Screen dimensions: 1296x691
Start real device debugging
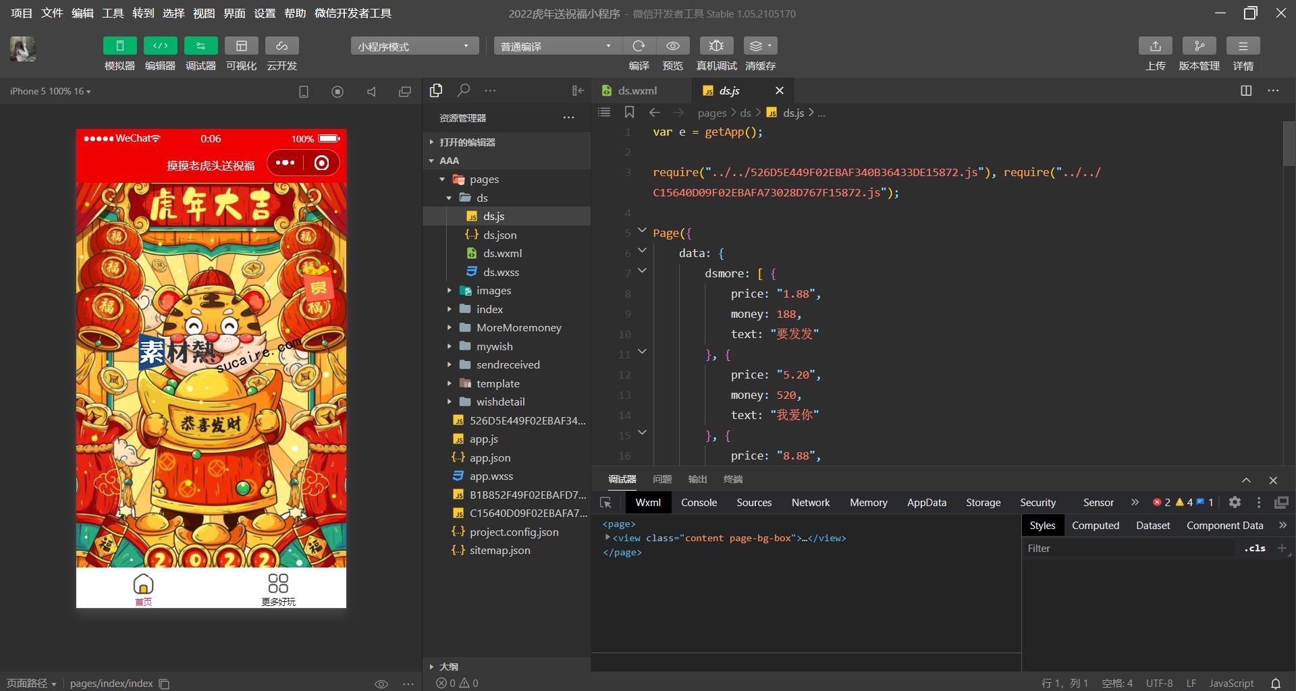pyautogui.click(x=716, y=46)
